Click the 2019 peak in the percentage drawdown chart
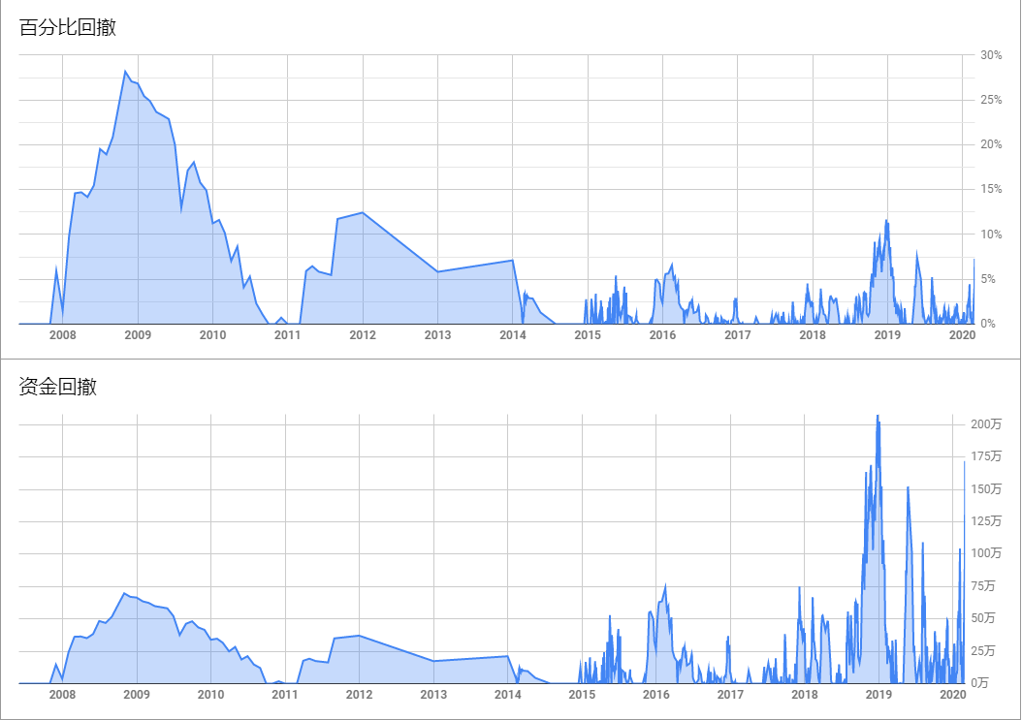The image size is (1022, 720). click(x=886, y=221)
